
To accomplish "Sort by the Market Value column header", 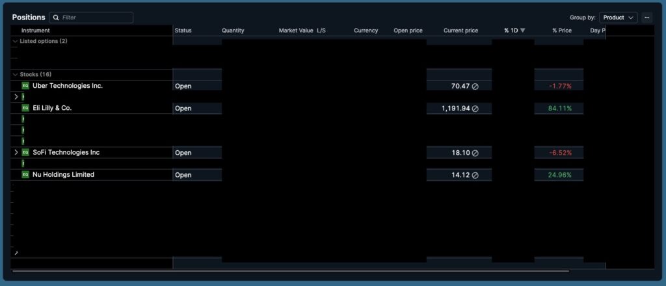I will 296,31.
